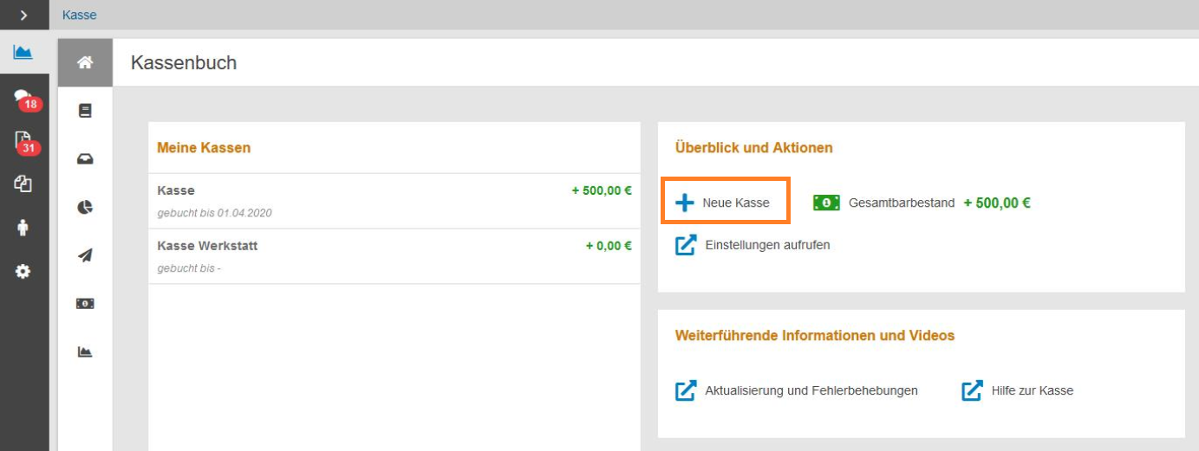
Task: Click the copy documents icon in dark sidebar
Action: coord(23,184)
